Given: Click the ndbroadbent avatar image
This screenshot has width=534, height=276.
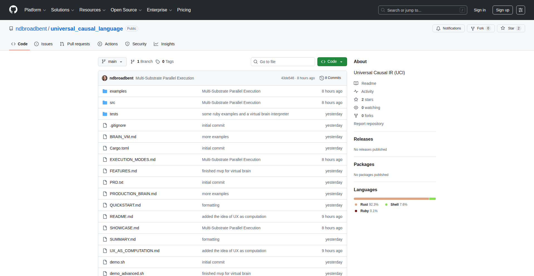Looking at the screenshot, I should [x=105, y=78].
